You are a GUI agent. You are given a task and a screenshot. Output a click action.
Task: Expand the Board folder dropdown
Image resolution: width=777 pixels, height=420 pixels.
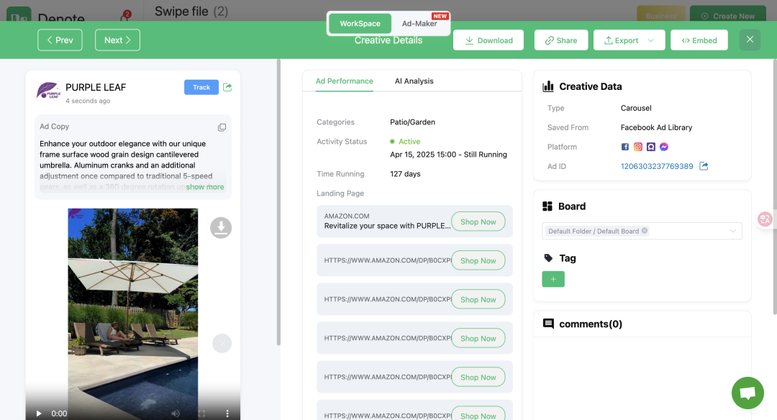(733, 232)
